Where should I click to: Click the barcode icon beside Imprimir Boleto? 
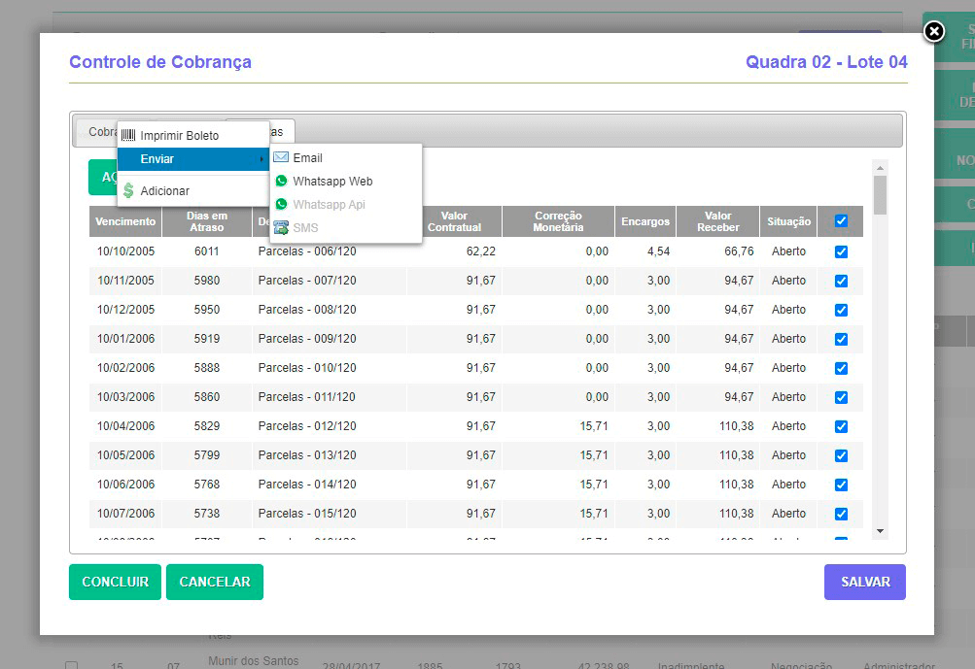tap(128, 136)
